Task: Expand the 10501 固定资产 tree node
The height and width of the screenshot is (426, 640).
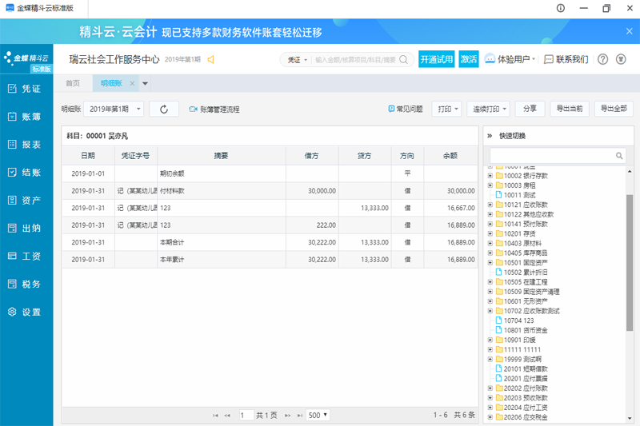Action: 490,262
